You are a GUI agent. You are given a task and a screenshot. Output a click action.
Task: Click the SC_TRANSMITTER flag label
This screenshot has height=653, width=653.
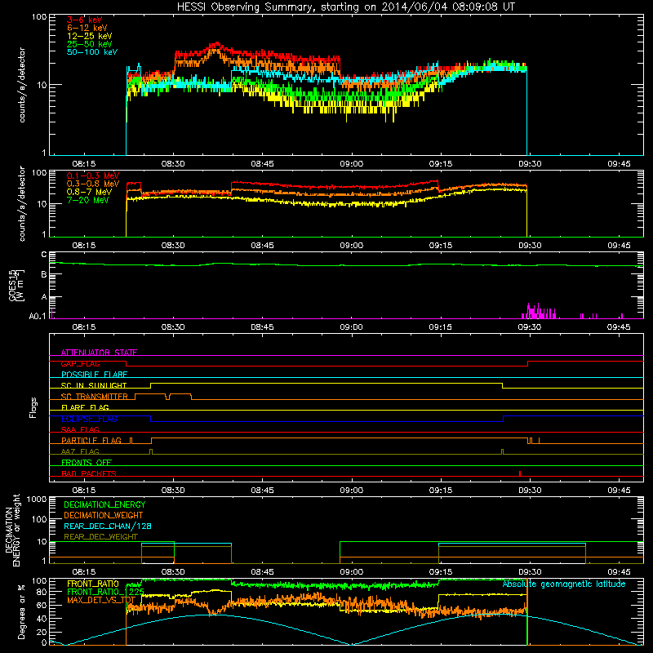tap(94, 397)
